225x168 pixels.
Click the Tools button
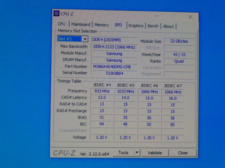(x=123, y=153)
